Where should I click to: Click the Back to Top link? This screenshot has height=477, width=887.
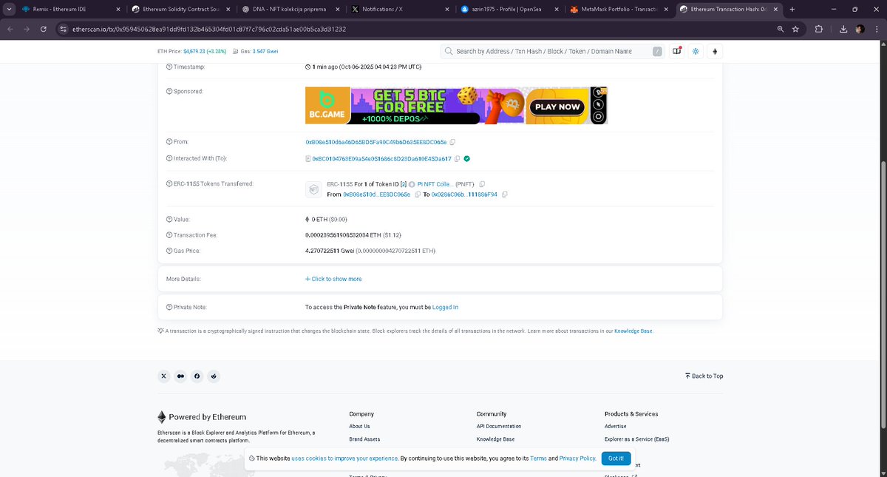coord(704,376)
